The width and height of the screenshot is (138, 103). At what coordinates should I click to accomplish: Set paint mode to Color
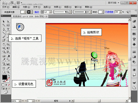3,85
